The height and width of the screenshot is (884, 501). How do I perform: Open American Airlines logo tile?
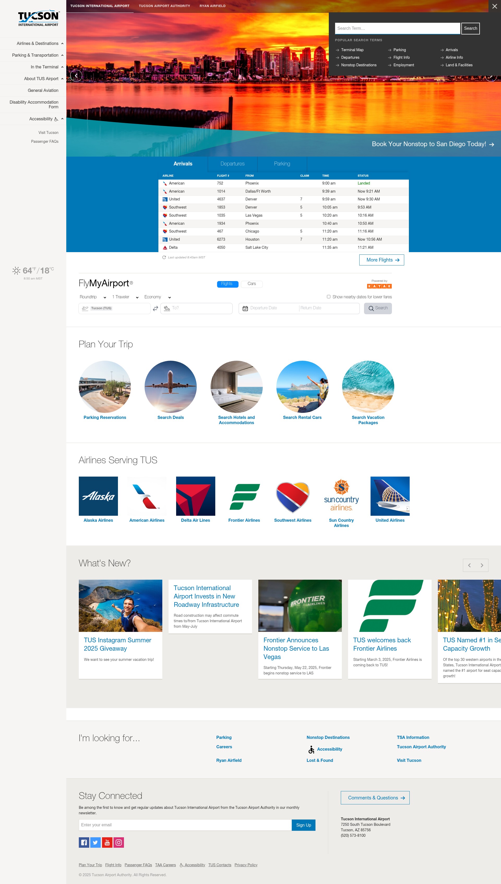(x=147, y=496)
